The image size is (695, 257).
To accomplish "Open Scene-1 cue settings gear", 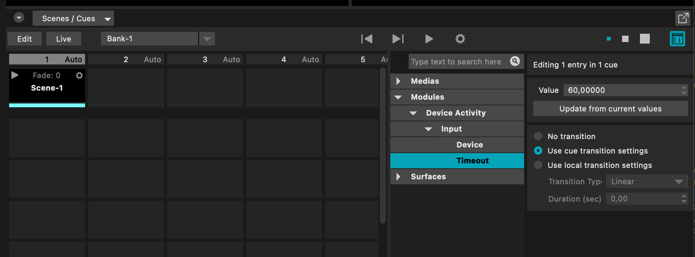I will [79, 75].
